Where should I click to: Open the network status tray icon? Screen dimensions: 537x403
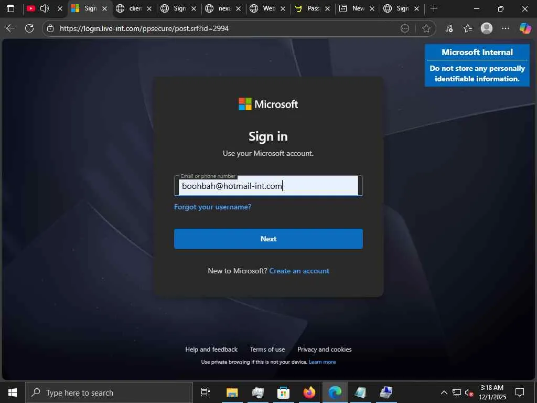[457, 393]
